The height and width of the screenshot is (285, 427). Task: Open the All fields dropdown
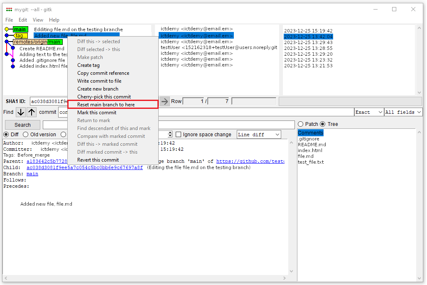403,112
